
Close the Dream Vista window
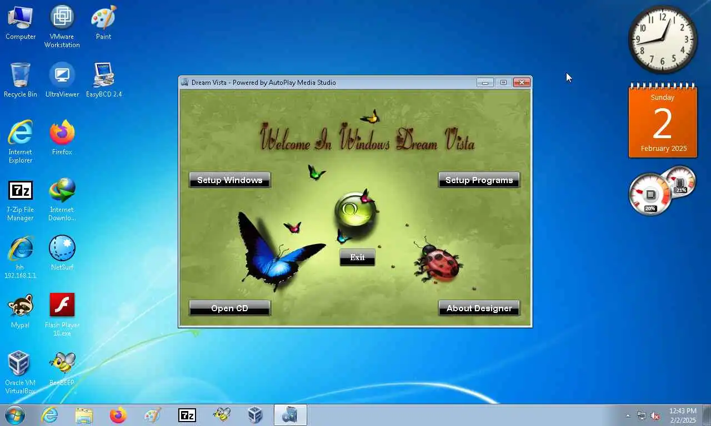522,83
